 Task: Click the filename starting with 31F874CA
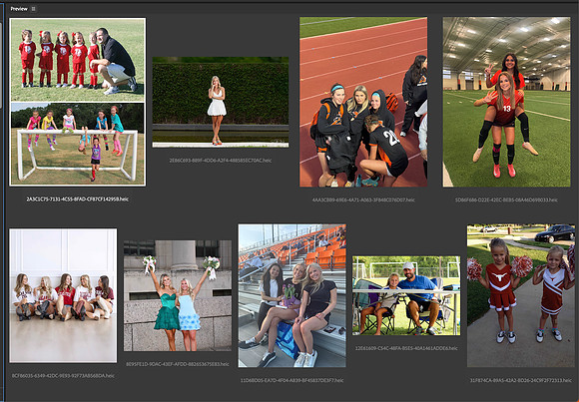[x=521, y=380]
